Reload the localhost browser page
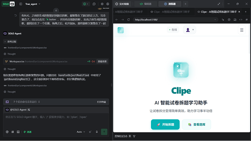The width and height of the screenshot is (251, 141). 128,20
